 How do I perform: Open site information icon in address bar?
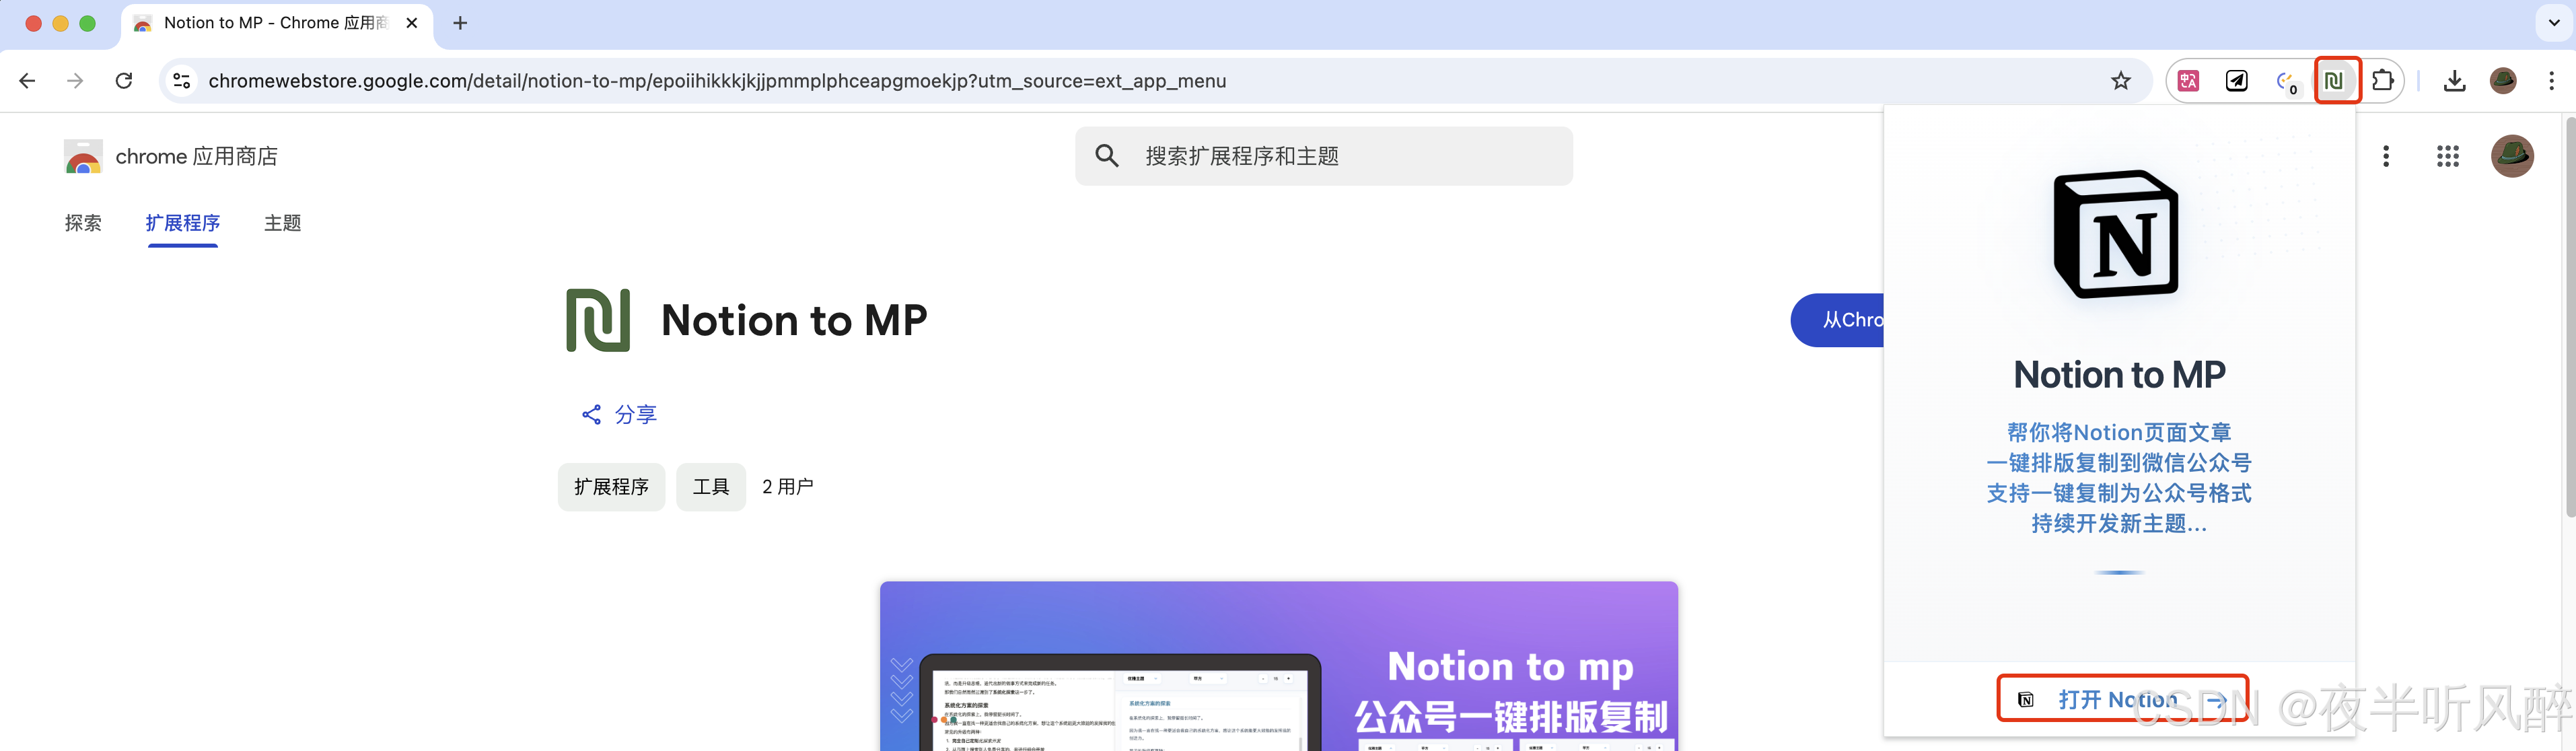(x=182, y=81)
